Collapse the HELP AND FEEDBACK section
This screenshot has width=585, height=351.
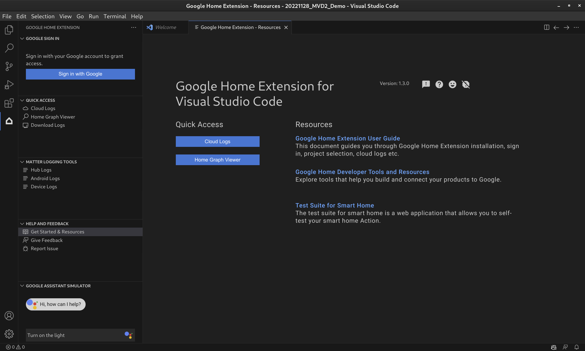click(22, 223)
